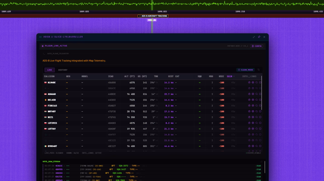Open the globe link for BEL4CR
324x181 pixels.
(253, 100)
